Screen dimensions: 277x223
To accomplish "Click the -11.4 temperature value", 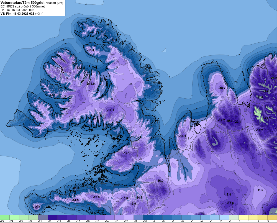I will point(114,40).
